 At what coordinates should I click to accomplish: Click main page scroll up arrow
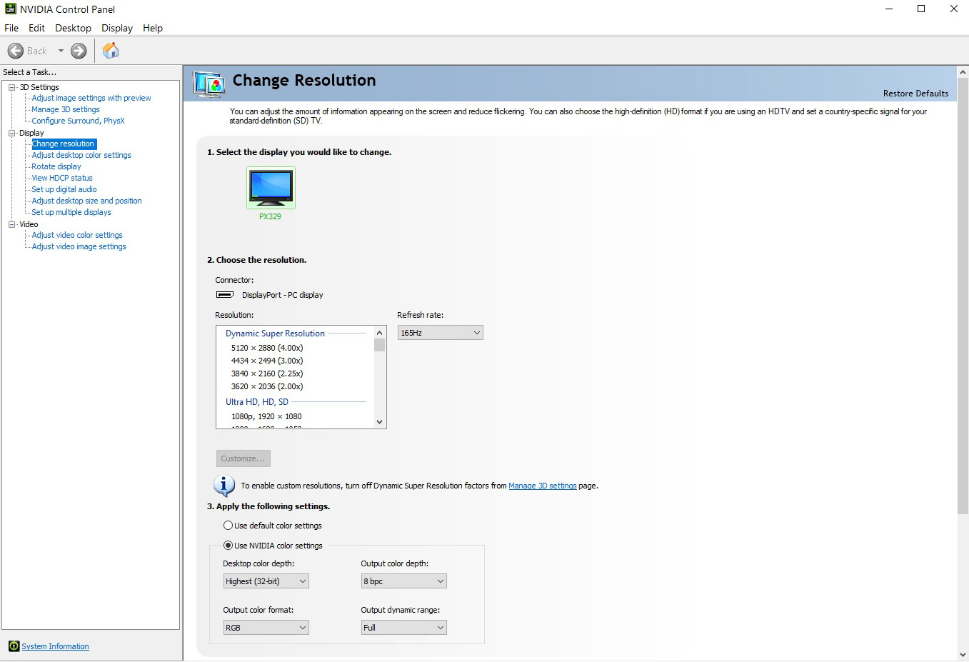coord(963,72)
